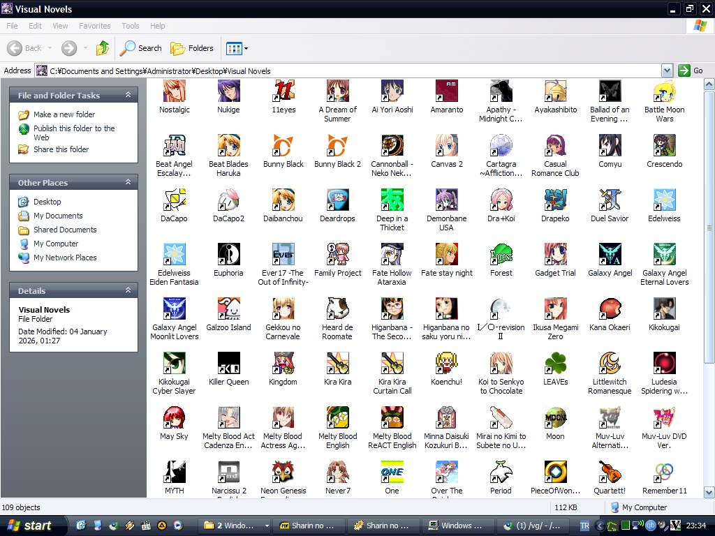Select the Quartett! violin icon
Image resolution: width=715 pixels, height=536 pixels.
coord(610,472)
